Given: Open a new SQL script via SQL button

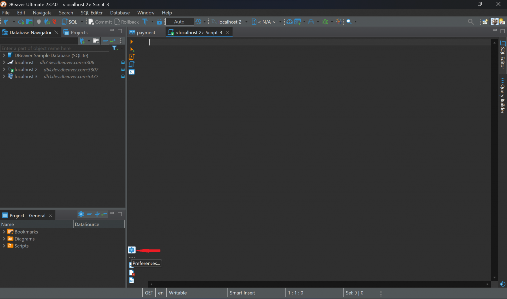Looking at the screenshot, I should click(69, 22).
